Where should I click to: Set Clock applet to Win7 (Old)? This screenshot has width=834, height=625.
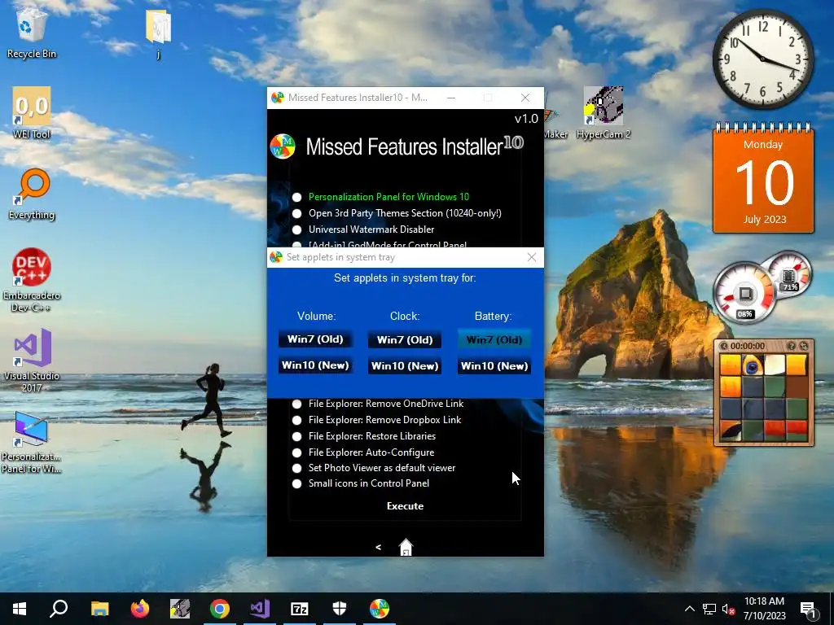(x=405, y=339)
